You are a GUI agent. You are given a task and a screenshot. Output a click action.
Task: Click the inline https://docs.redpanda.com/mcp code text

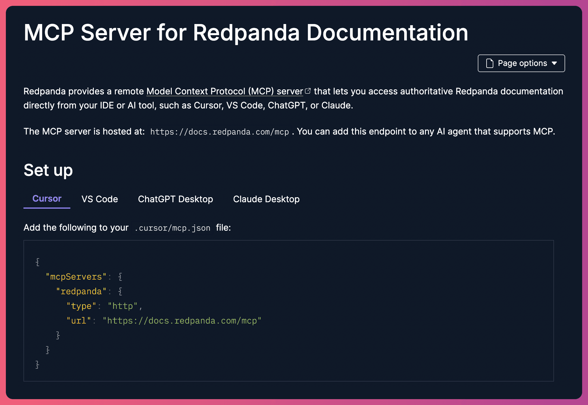(x=220, y=132)
